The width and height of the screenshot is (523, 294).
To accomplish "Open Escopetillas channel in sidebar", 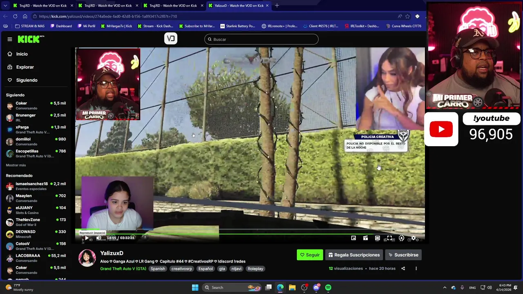I will click(36, 154).
